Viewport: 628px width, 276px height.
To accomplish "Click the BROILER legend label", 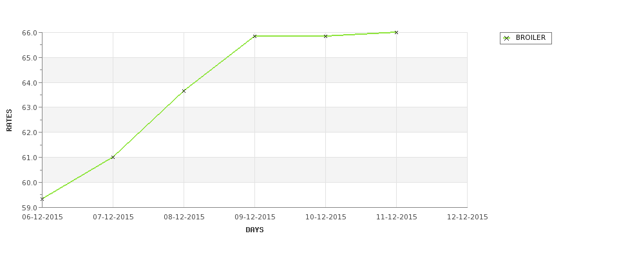I will (531, 38).
